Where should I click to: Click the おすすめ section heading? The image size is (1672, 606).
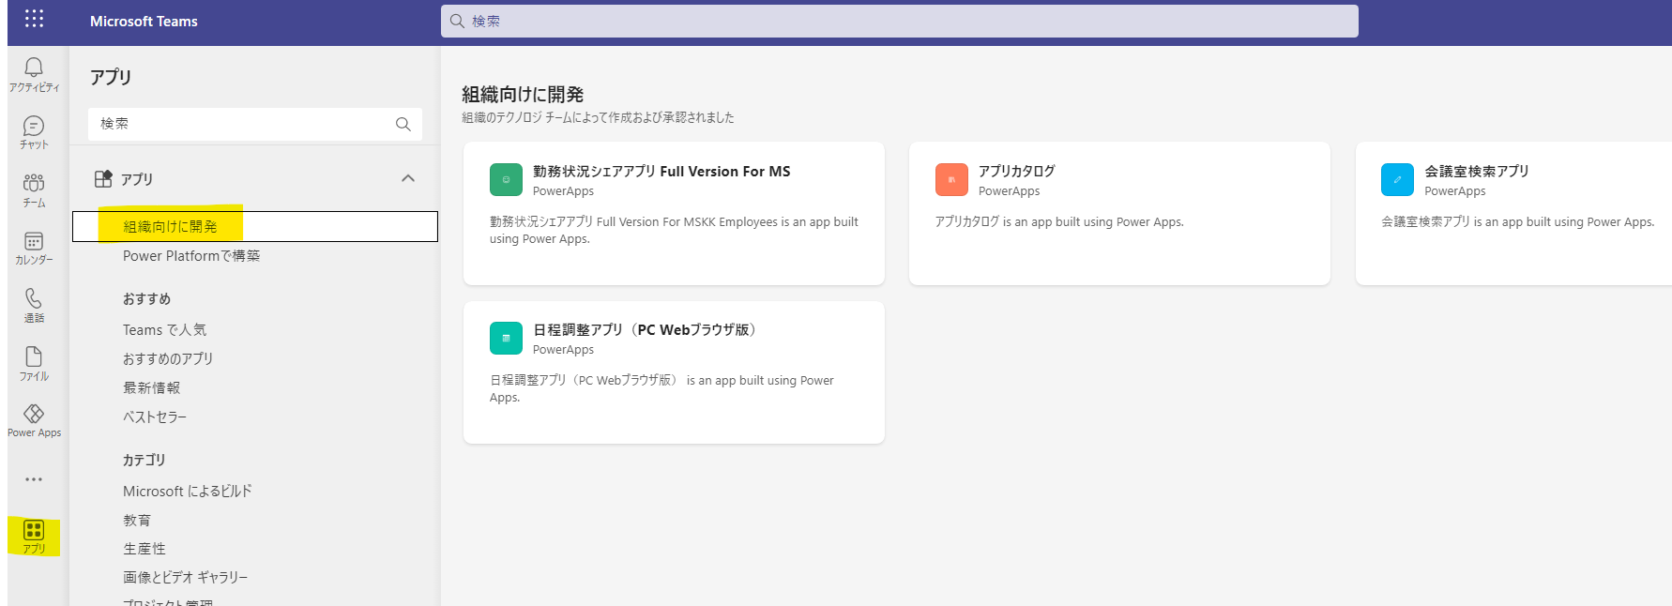point(147,299)
